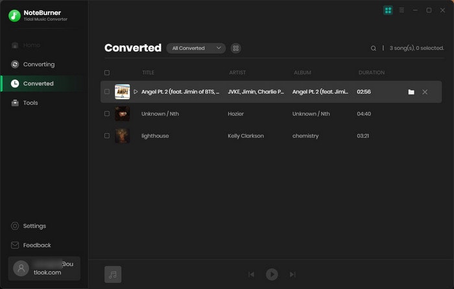
Task: Click the 3 song(s), 0 selected status text
Action: click(x=416, y=48)
